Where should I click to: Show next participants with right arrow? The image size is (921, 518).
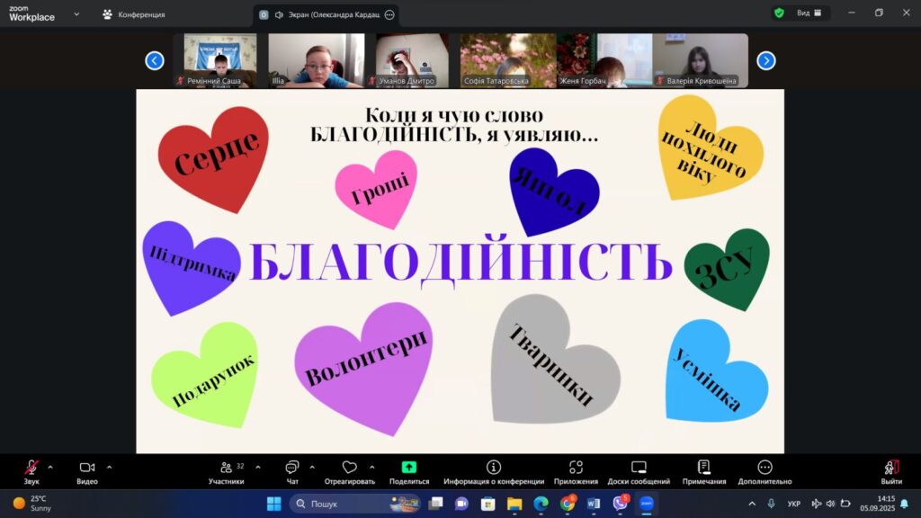[x=766, y=60]
